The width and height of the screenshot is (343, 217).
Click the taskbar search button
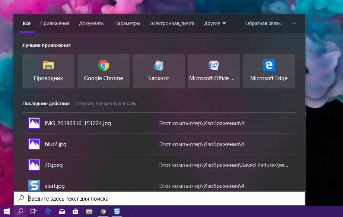(x=20, y=211)
